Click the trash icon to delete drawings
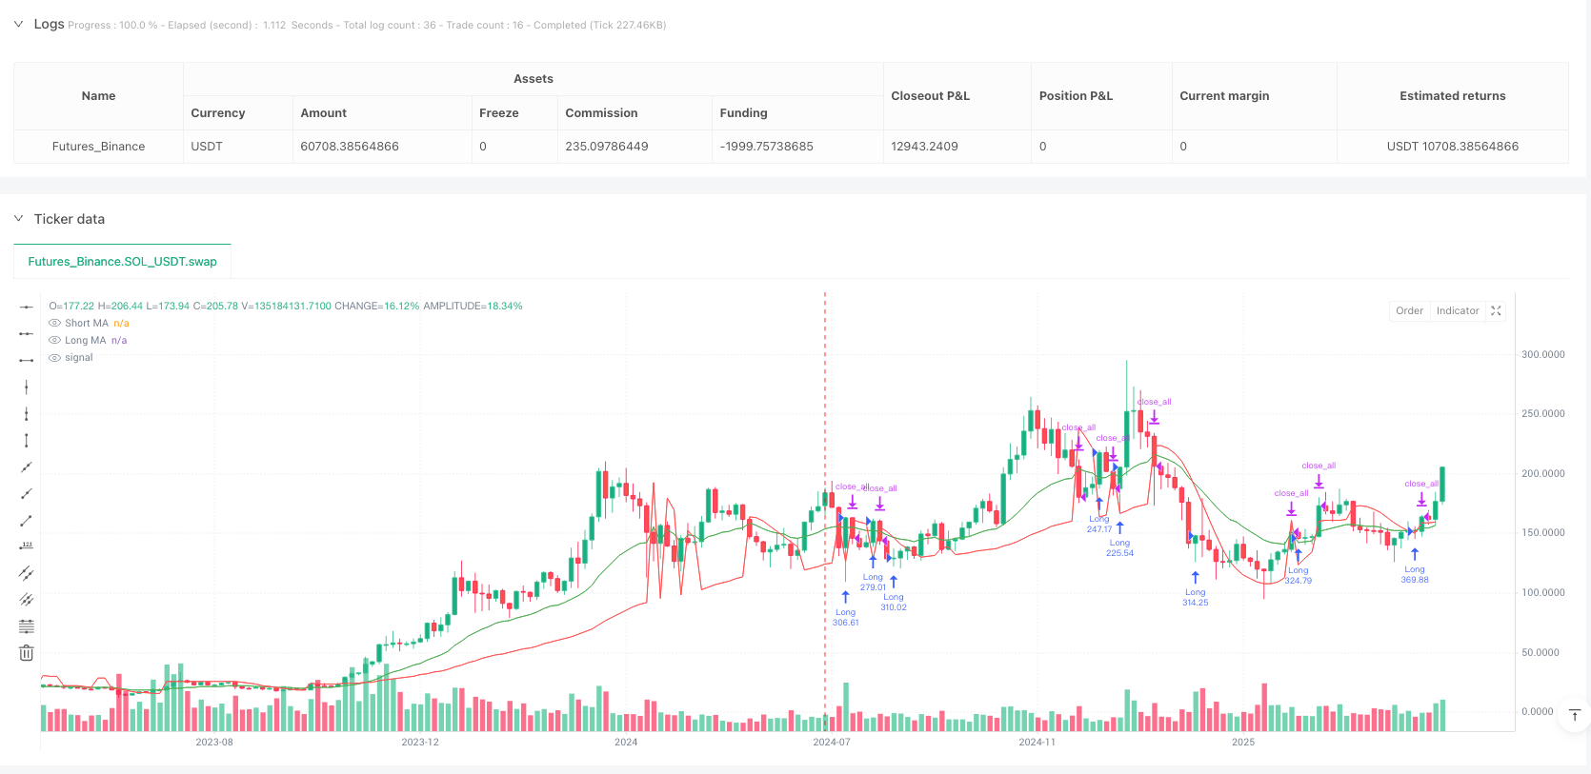1591x774 pixels. [27, 653]
